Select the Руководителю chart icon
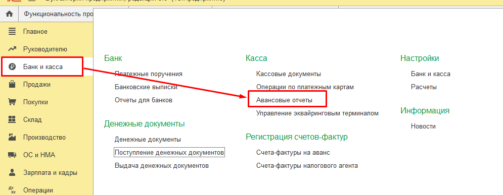The image size is (503, 195). click(12, 49)
